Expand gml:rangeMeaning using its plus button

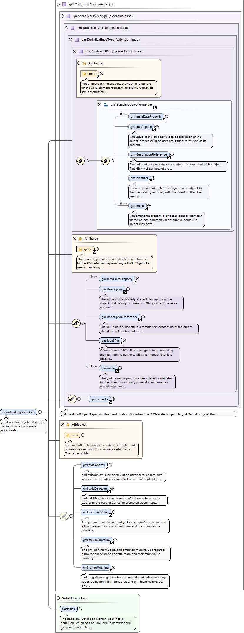point(114,568)
